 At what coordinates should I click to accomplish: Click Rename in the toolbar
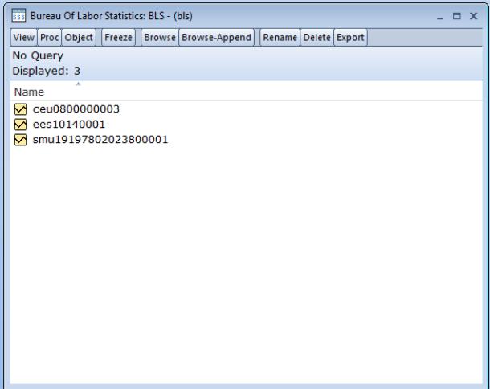pyautogui.click(x=281, y=38)
